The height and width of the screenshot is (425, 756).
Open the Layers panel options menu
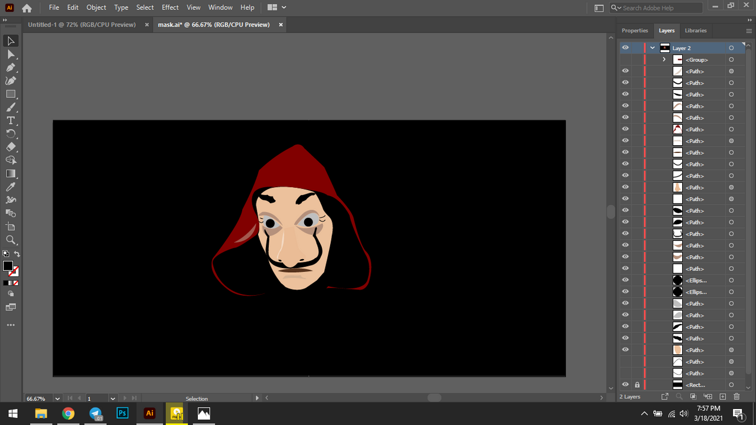click(x=749, y=31)
